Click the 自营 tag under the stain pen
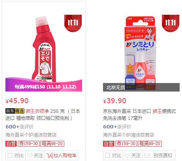182x161 pixels. coord(109,144)
